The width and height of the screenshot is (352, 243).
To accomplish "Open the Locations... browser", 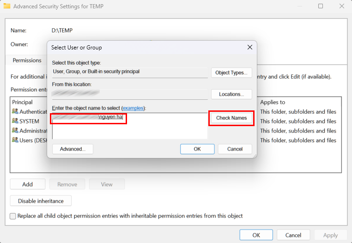I will tap(231, 94).
